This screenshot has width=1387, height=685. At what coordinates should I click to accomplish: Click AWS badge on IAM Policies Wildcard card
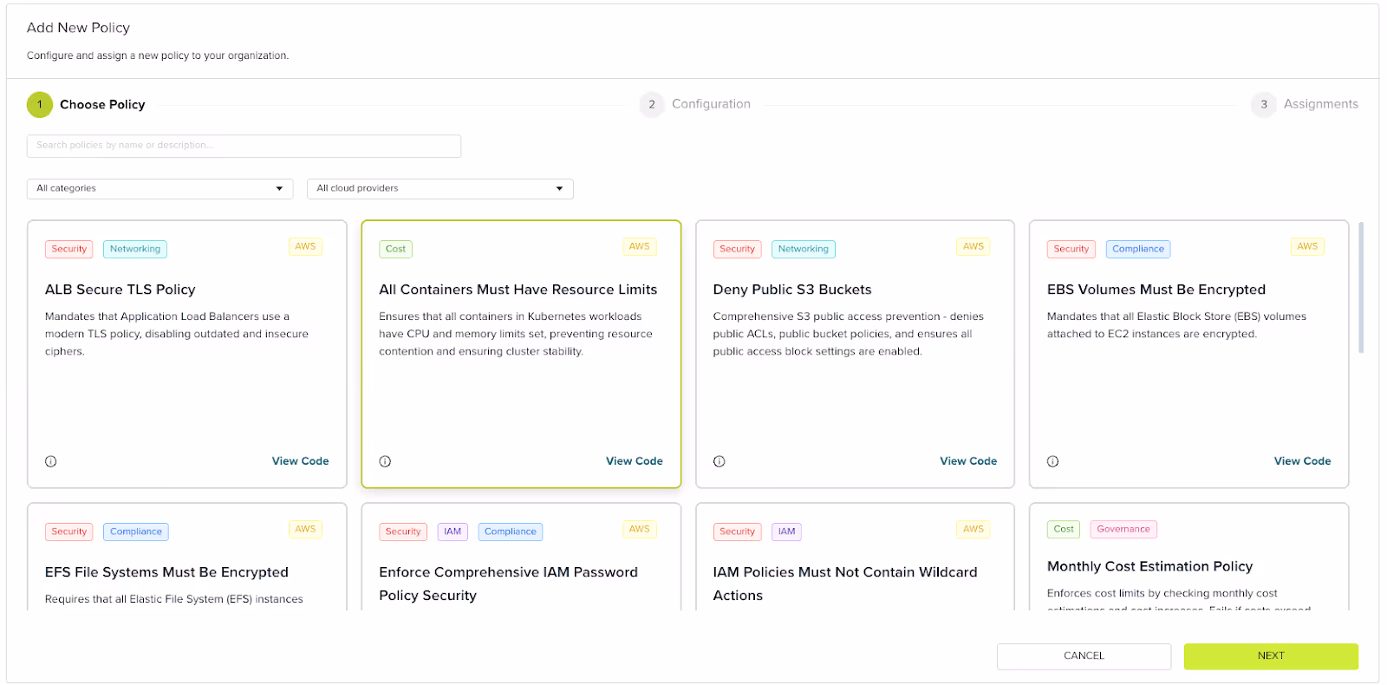(974, 529)
